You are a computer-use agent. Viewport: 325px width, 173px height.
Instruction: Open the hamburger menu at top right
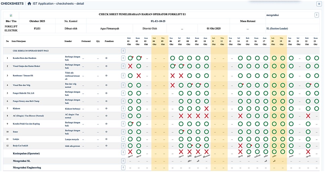pyautogui.click(x=319, y=4)
